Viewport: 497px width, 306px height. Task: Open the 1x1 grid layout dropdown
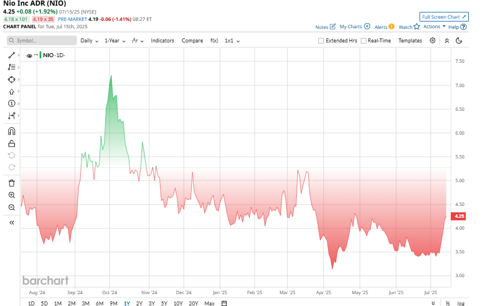(x=232, y=41)
